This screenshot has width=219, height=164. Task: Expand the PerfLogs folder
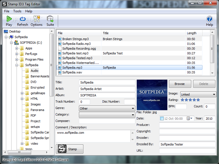click(17, 54)
